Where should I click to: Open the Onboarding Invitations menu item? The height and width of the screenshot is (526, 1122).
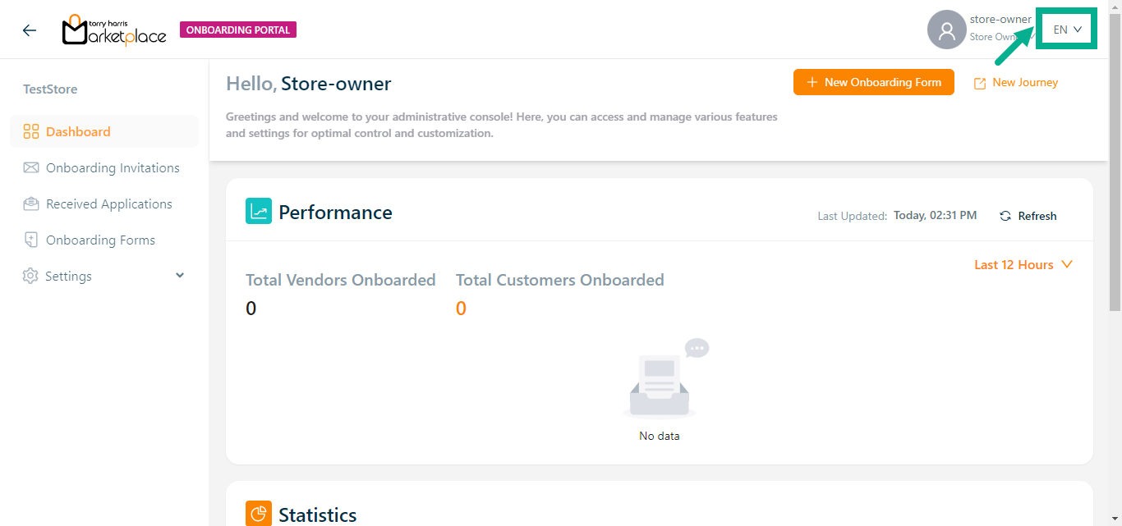[113, 168]
